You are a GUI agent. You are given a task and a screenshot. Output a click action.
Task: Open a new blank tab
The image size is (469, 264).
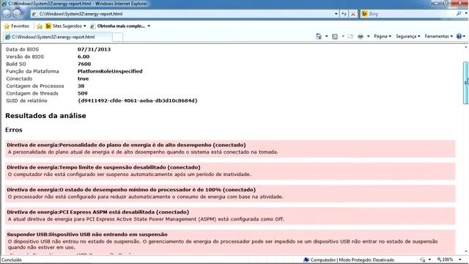117,37
